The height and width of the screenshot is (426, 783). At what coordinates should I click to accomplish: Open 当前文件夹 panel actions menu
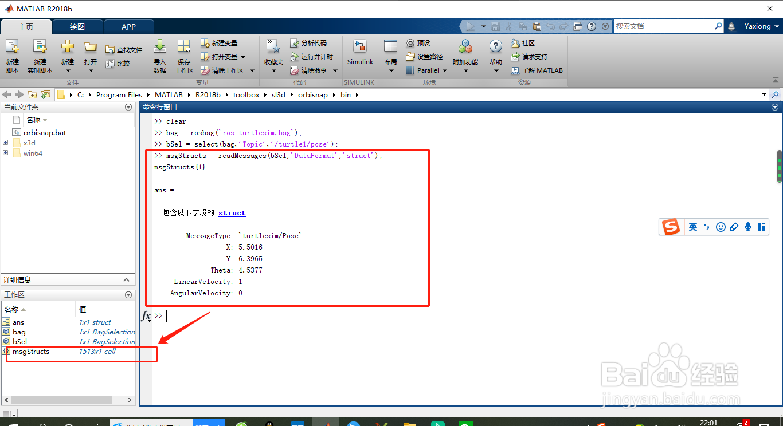[x=128, y=107]
